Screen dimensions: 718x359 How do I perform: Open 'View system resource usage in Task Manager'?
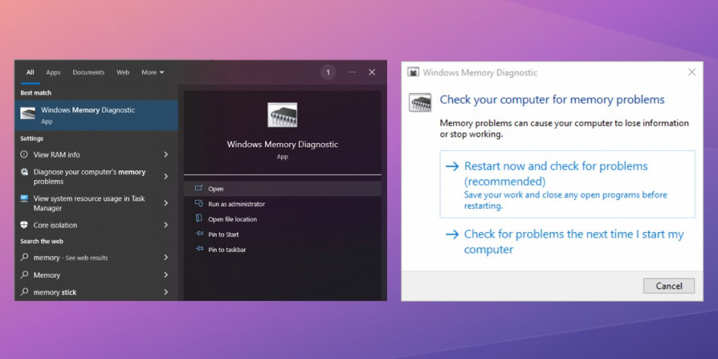97,203
